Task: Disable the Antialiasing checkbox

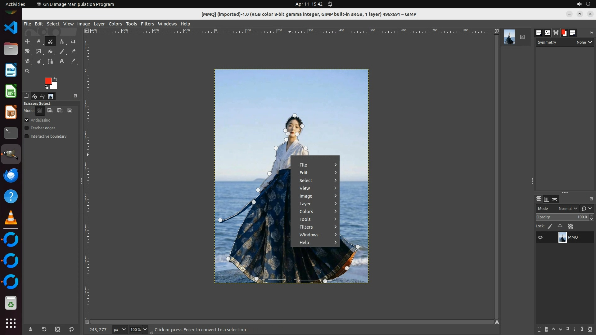Action: (x=27, y=120)
